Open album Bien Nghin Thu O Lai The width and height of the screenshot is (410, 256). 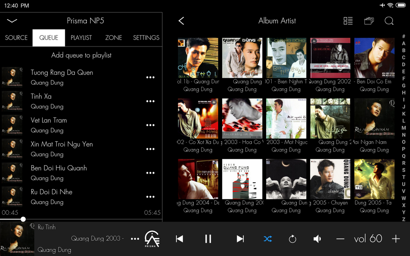pos(286,58)
